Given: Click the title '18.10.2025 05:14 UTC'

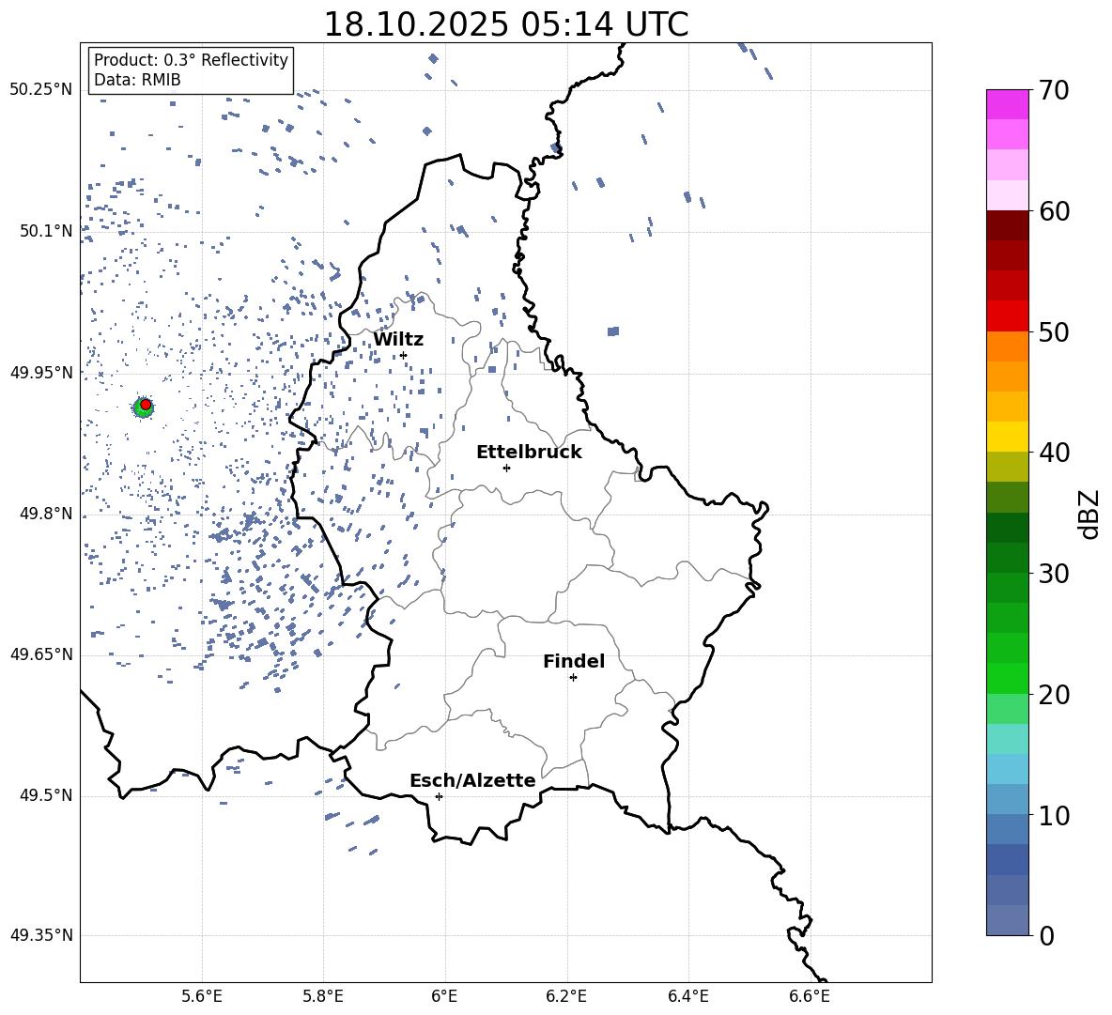Looking at the screenshot, I should click(505, 24).
